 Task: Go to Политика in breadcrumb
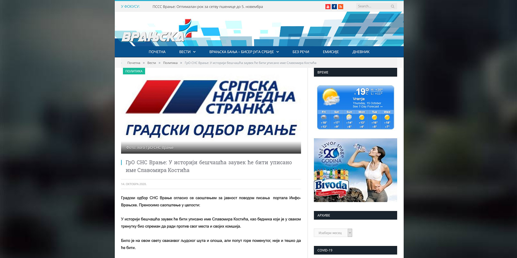(170, 63)
